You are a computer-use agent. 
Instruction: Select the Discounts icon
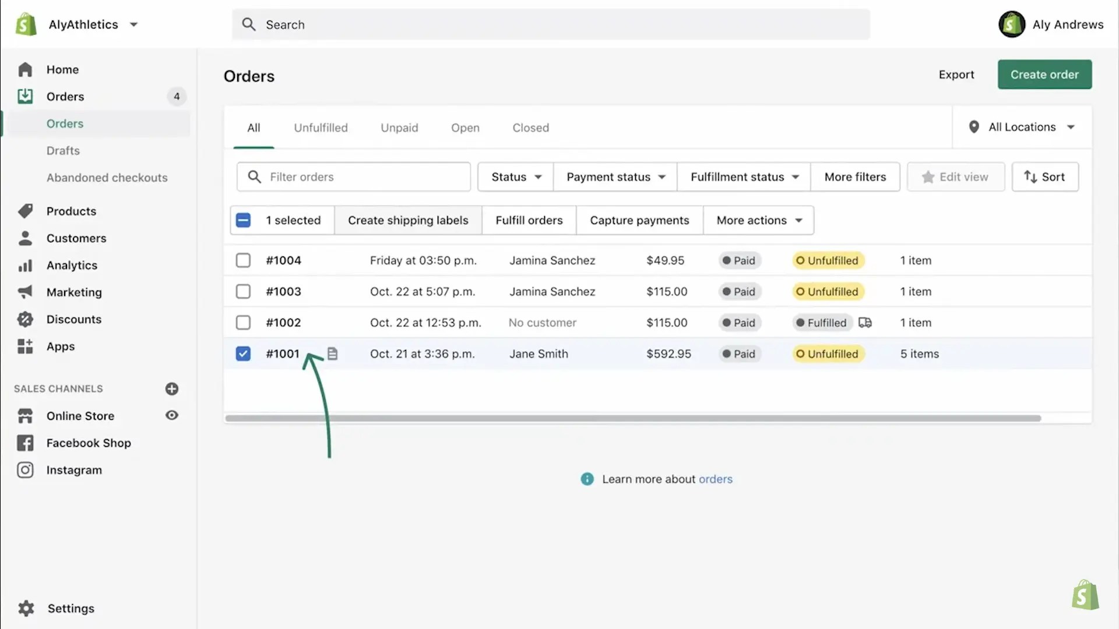(25, 319)
